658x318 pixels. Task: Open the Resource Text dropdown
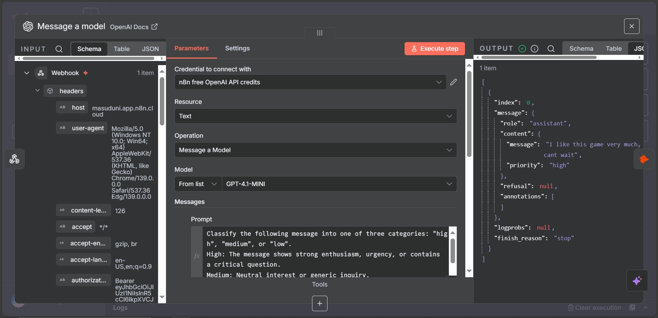pyautogui.click(x=315, y=116)
